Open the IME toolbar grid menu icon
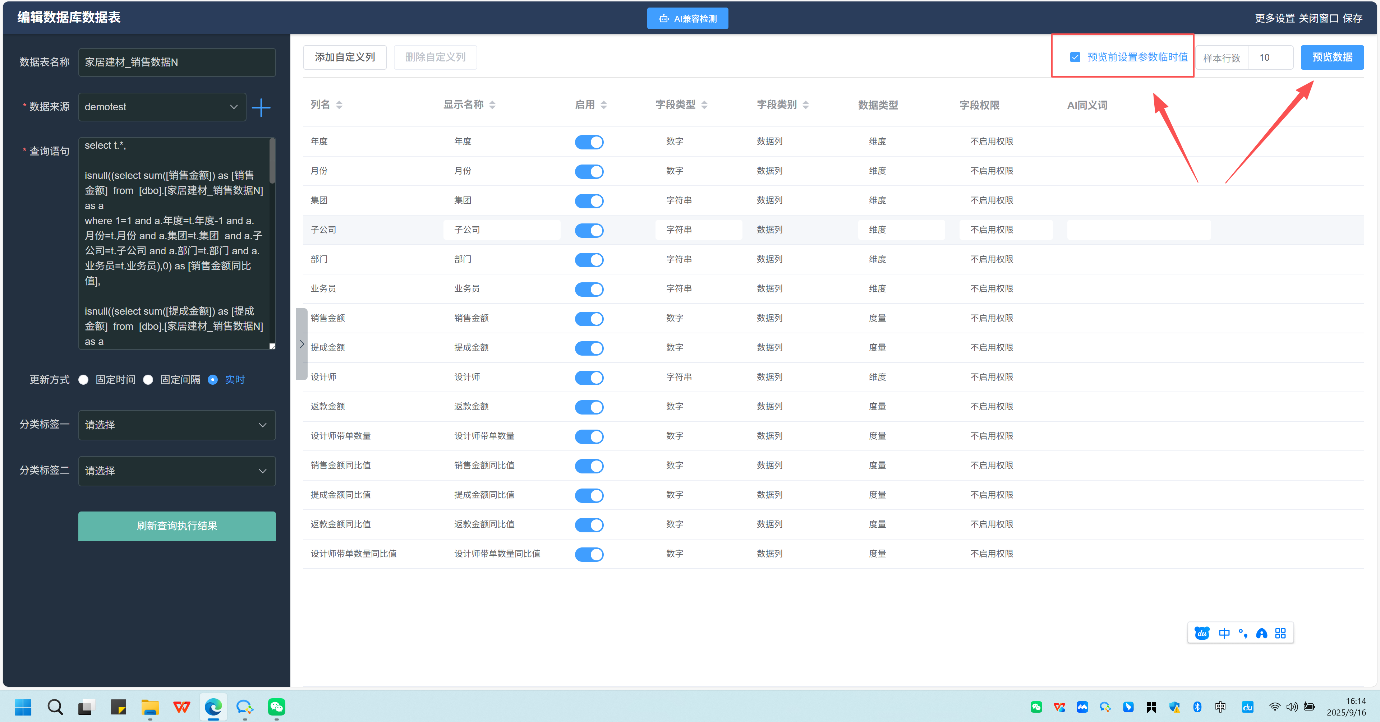The width and height of the screenshot is (1380, 722). click(1280, 633)
